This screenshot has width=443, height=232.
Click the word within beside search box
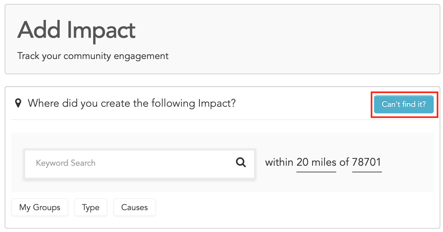click(279, 162)
